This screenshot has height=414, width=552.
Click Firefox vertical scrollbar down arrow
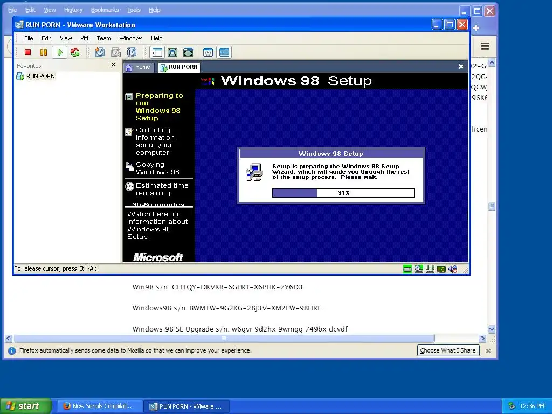point(492,329)
